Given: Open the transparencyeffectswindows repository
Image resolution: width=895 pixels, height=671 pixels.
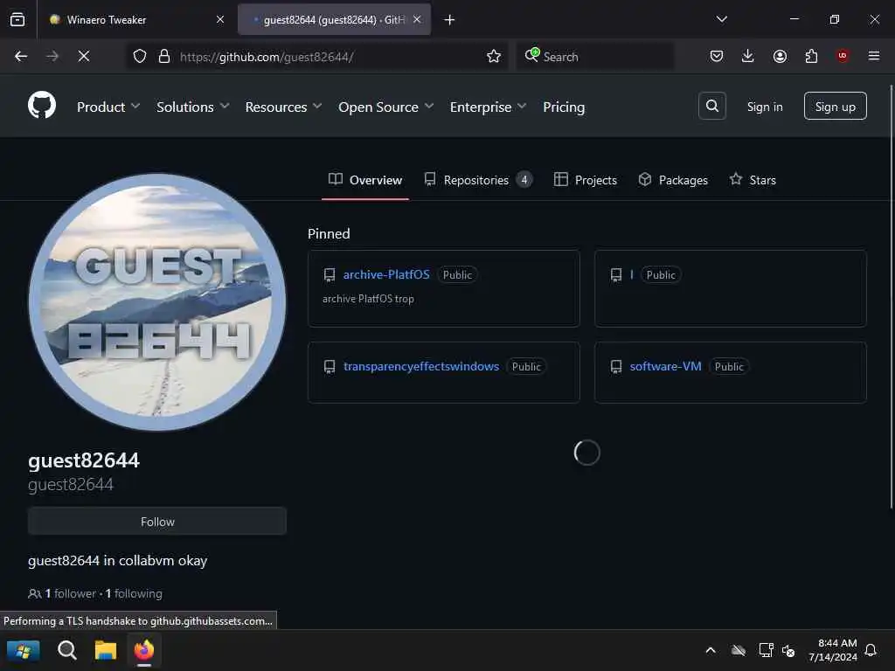Looking at the screenshot, I should [x=420, y=366].
